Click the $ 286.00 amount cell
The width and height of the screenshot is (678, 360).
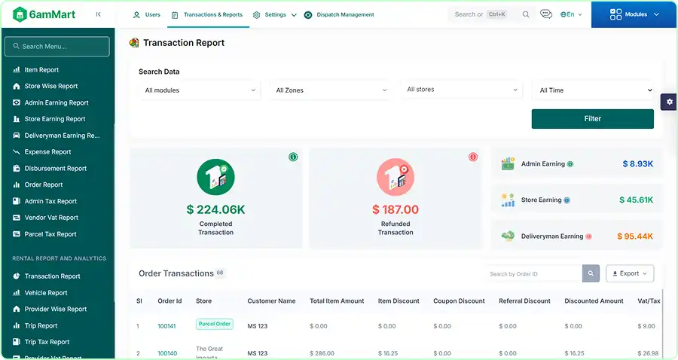tap(322, 353)
